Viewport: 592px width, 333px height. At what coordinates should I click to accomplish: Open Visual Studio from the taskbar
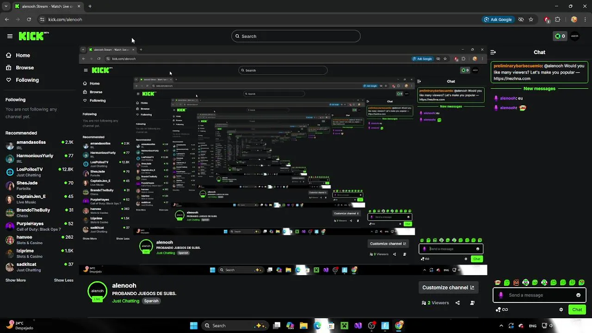[358, 326]
